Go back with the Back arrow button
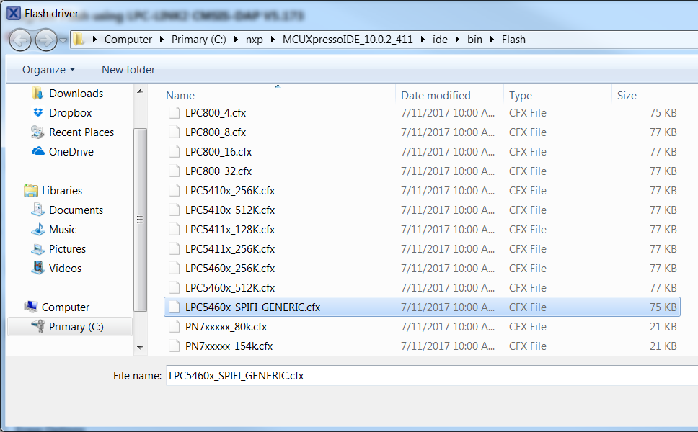The height and width of the screenshot is (432, 698). (20, 40)
